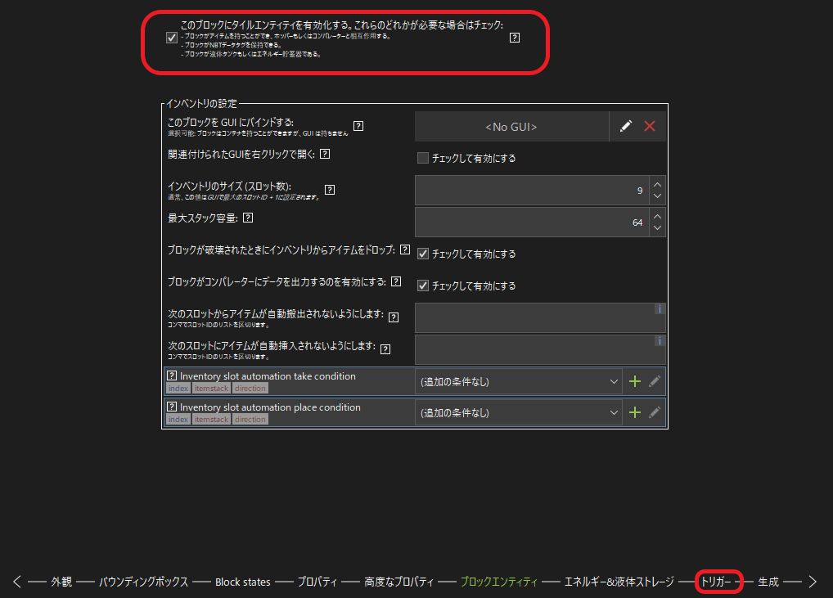This screenshot has height=598, width=833.
Task: Click itemstack tag under place condition
Action: pyautogui.click(x=211, y=420)
